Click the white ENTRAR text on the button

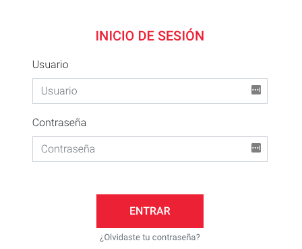[150, 211]
